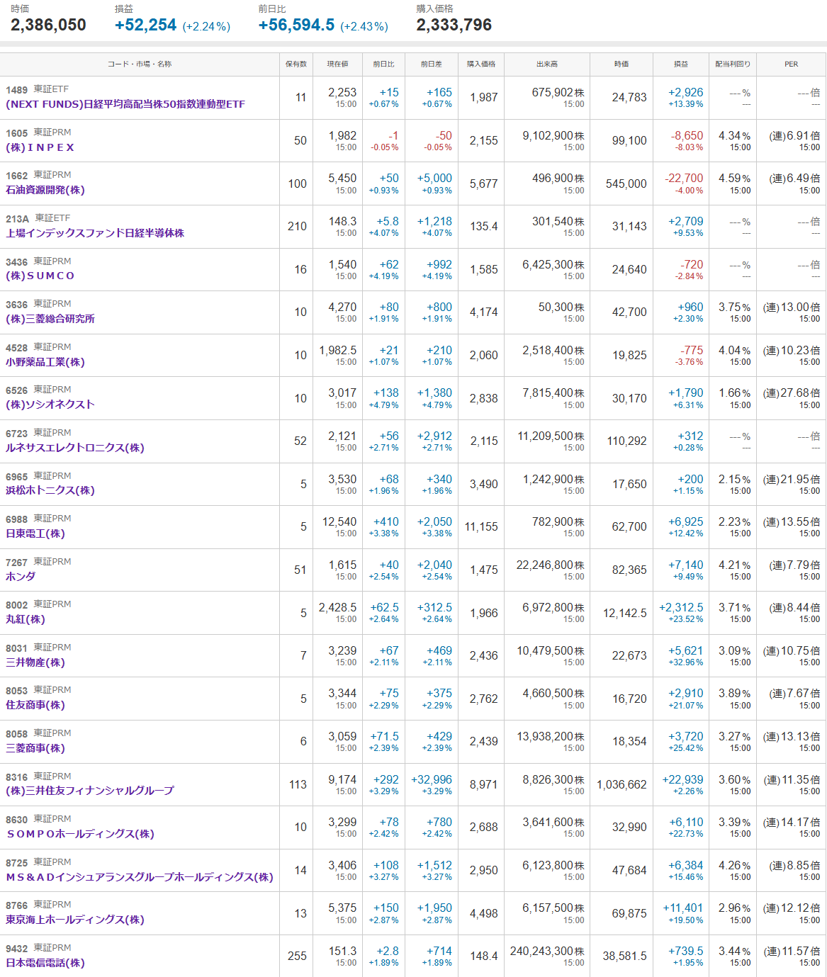Select 1489 ETF profit value +2,926
827x977 pixels.
686,92
